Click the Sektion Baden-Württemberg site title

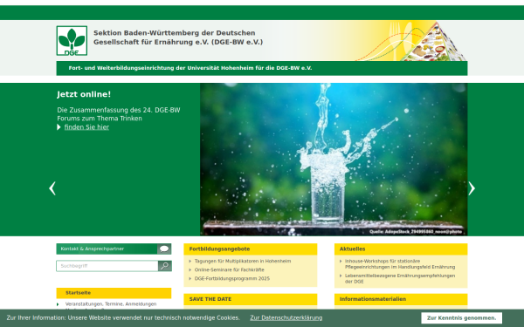pyautogui.click(x=178, y=37)
